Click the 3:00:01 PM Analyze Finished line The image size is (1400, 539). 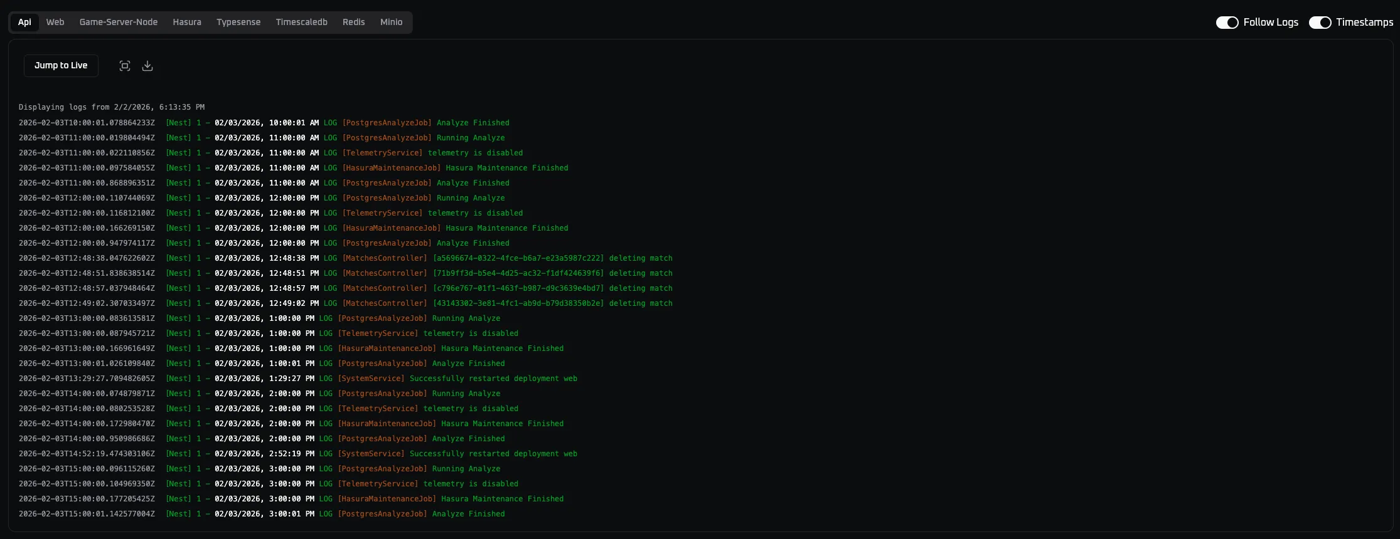(262, 514)
